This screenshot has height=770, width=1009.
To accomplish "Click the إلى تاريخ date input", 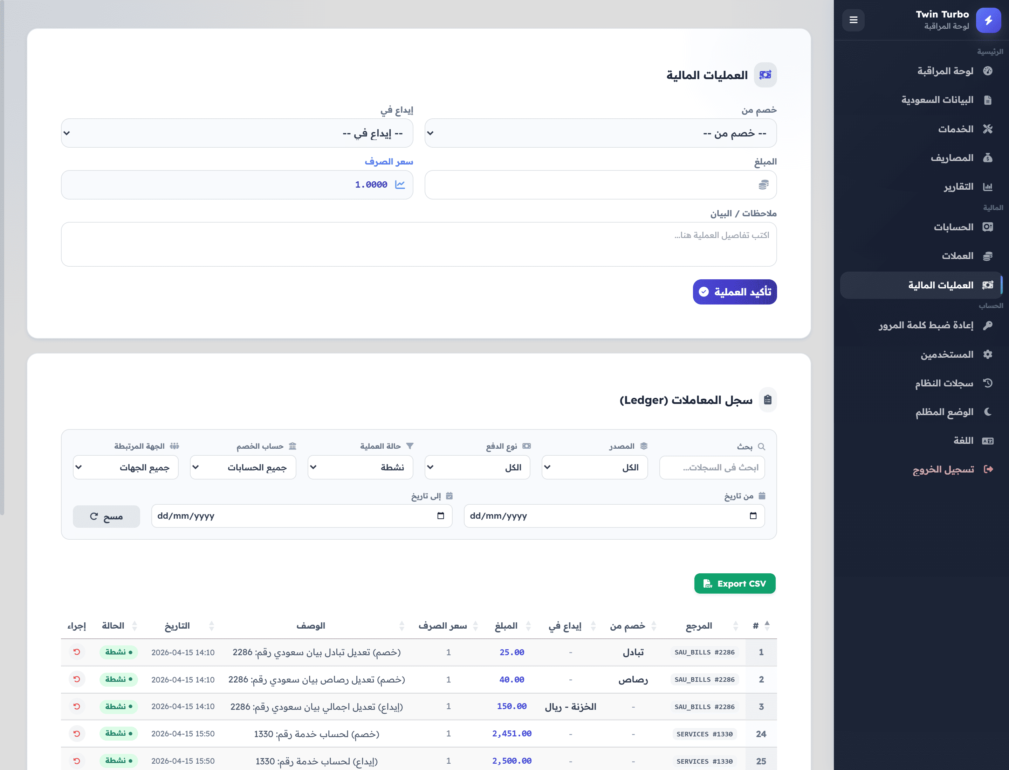I will tap(302, 517).
